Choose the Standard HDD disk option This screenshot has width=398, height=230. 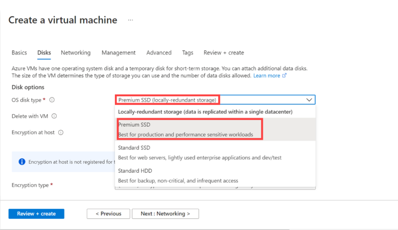[215, 176]
